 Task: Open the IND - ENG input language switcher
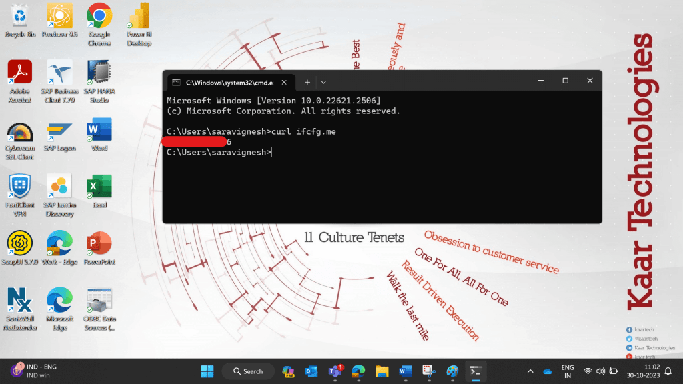click(35, 371)
